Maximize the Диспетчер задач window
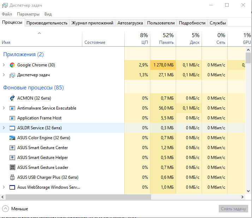 pos(227,5)
